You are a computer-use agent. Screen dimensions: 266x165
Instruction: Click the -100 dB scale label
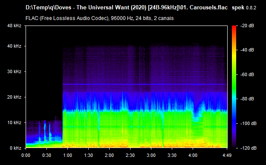(x=249, y=123)
